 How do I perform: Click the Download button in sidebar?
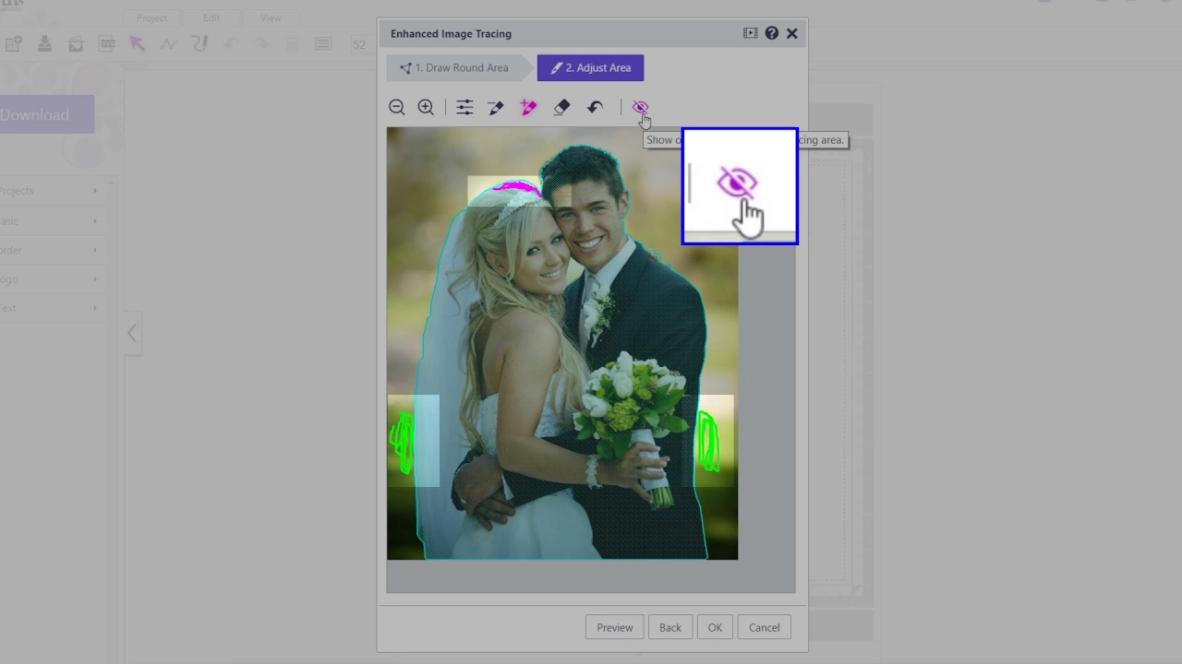46,115
